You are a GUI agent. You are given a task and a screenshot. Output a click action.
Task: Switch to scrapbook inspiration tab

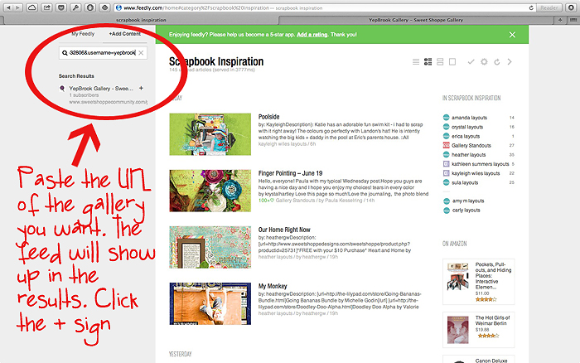141,20
